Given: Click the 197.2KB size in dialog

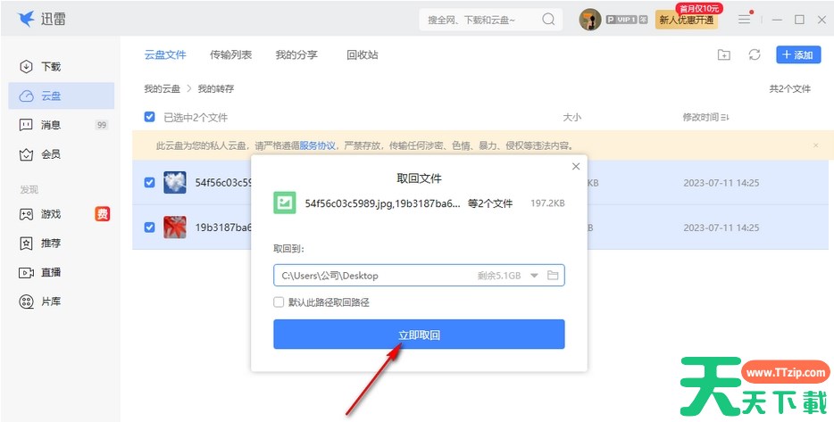Looking at the screenshot, I should coord(548,203).
